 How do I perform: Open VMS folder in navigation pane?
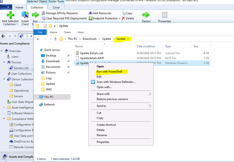(49, 89)
